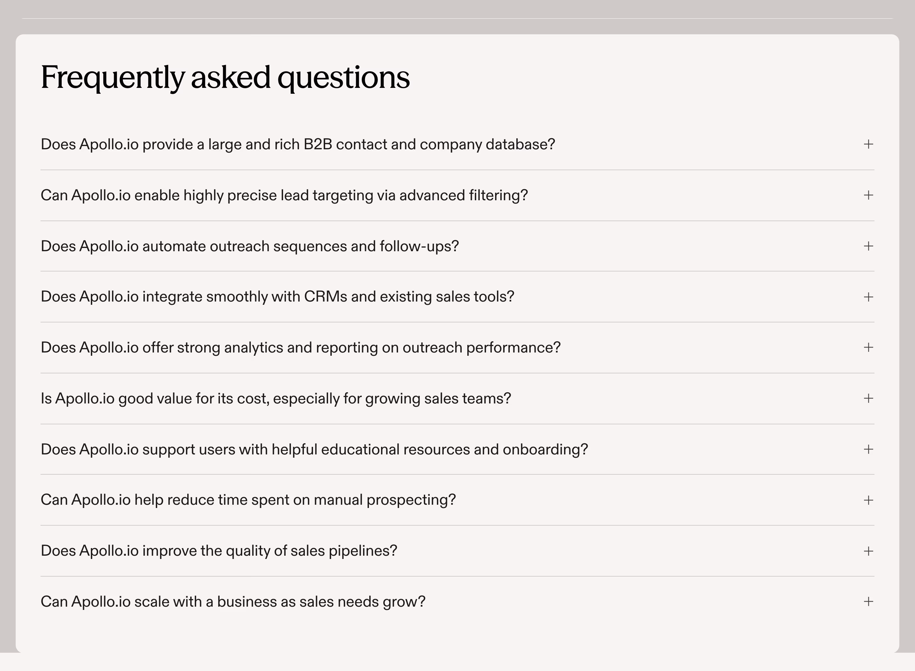Image resolution: width=915 pixels, height=671 pixels.
Task: Expand 'help reduce time spent on manual prospecting' text
Action: pos(248,500)
